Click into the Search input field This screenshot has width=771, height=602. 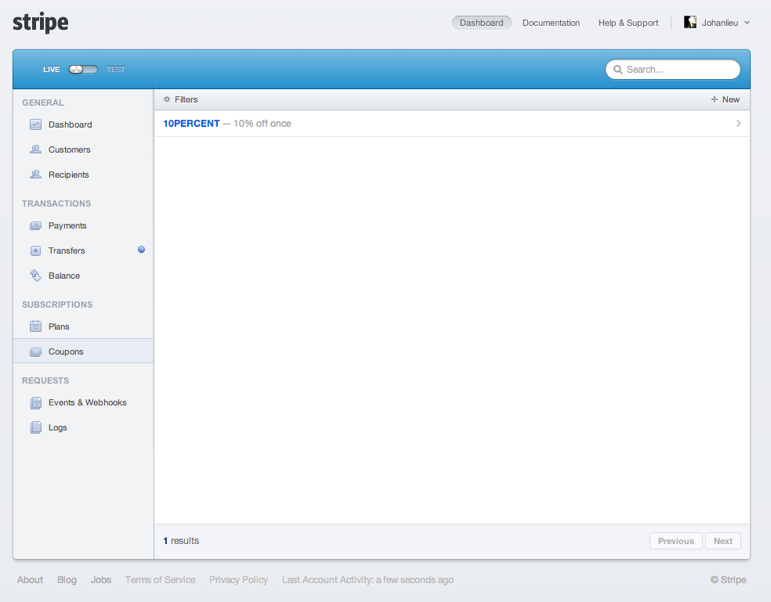tap(672, 70)
